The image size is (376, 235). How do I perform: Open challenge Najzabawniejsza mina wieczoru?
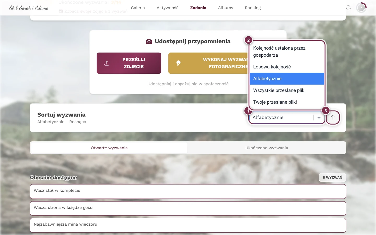[x=188, y=225]
